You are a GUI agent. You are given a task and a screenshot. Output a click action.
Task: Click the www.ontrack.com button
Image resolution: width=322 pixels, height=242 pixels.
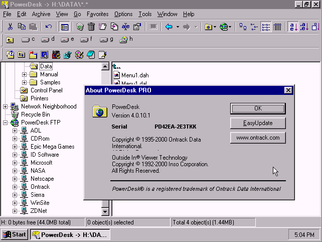tap(258, 138)
